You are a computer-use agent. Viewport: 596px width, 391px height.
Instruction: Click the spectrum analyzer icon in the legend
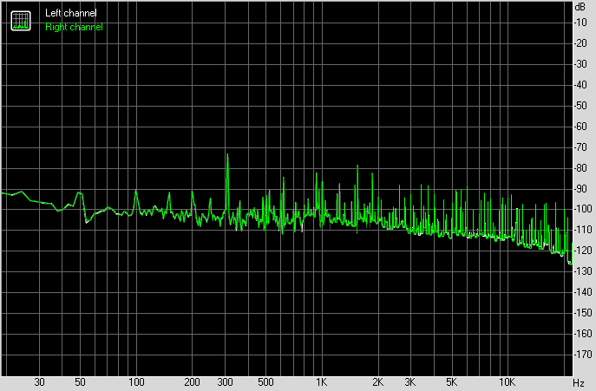click(x=21, y=21)
